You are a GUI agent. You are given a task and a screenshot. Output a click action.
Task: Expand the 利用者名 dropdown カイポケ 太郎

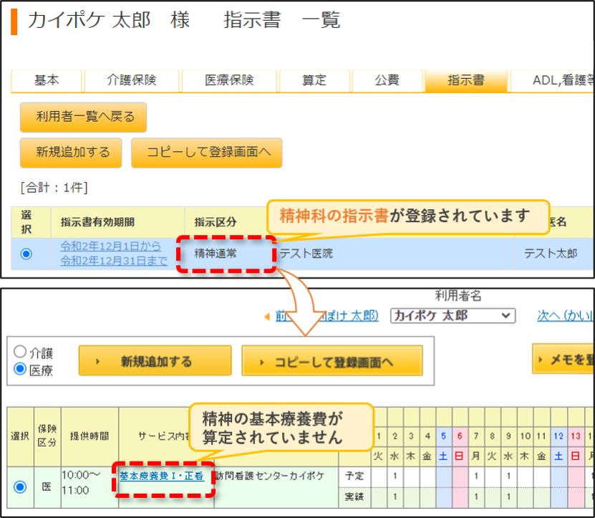[453, 315]
